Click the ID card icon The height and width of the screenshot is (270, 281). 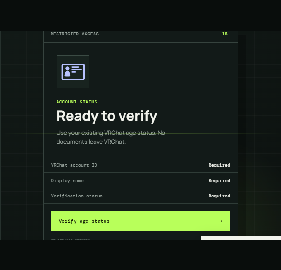[73, 72]
